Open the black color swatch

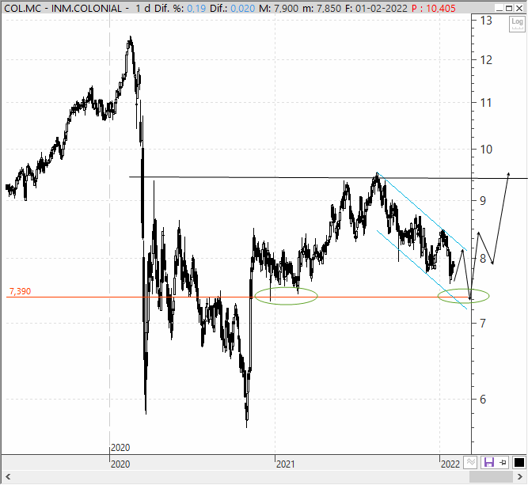pyautogui.click(x=519, y=462)
